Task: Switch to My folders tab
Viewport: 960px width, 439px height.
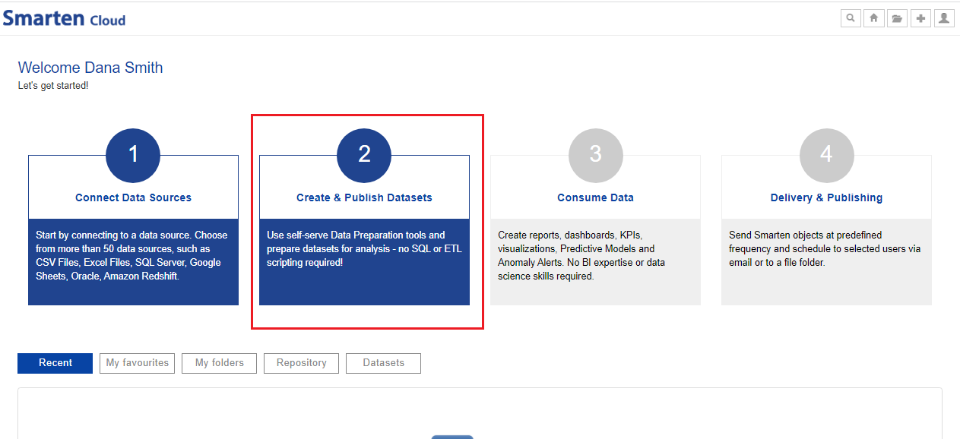Action: (219, 363)
